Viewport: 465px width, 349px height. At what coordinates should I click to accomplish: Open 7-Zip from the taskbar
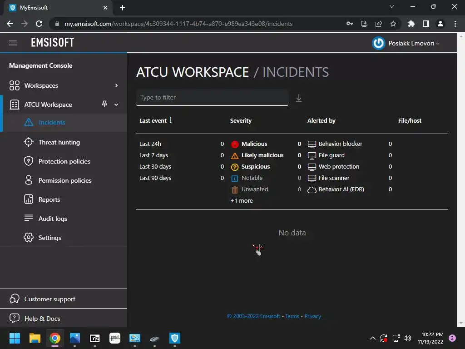[94, 338]
